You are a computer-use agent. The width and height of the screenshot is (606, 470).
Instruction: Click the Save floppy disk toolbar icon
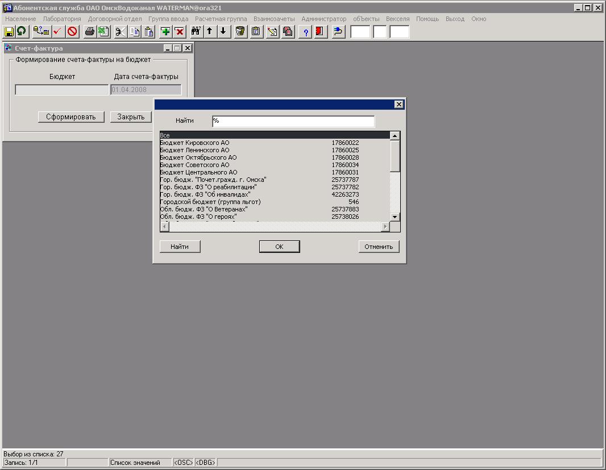pyautogui.click(x=9, y=32)
